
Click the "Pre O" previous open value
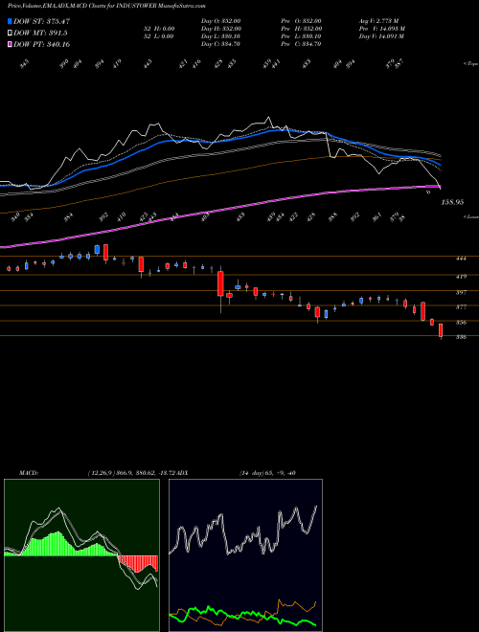[301, 21]
